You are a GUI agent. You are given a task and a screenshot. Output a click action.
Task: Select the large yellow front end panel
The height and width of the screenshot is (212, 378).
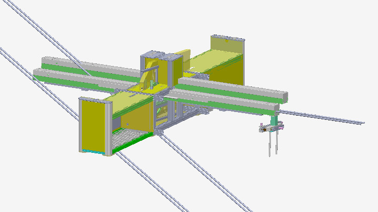(93, 125)
